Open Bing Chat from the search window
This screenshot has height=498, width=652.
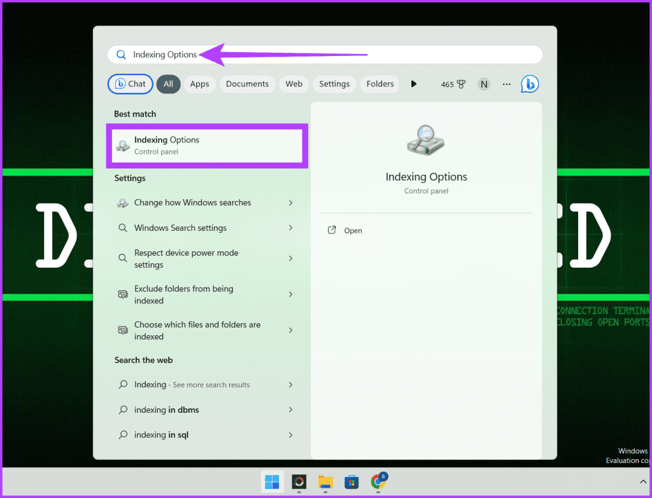130,84
